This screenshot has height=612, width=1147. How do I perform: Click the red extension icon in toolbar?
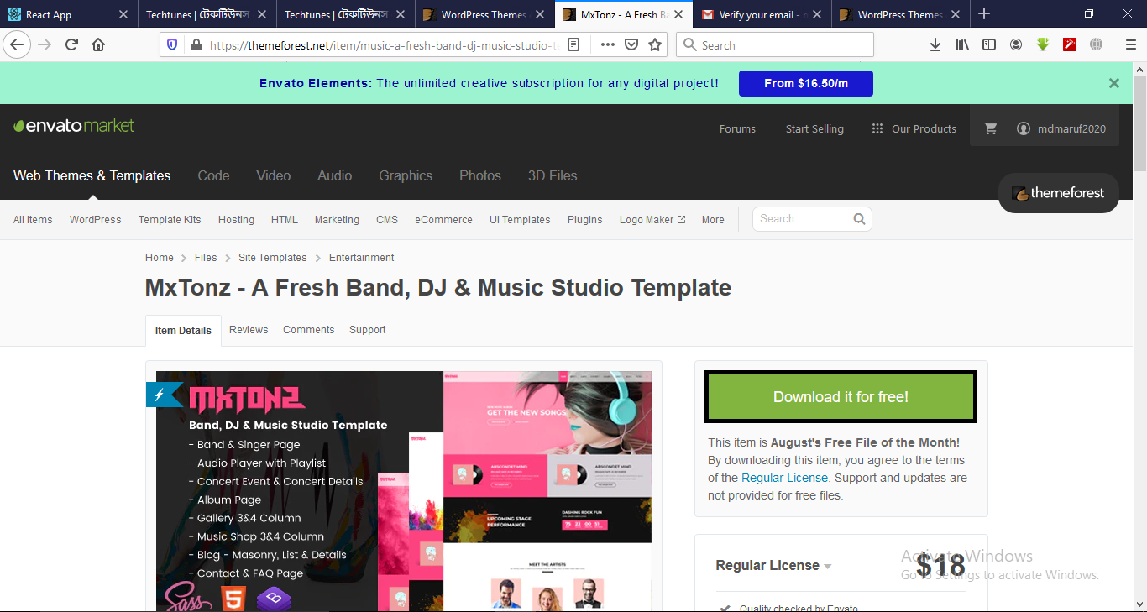(x=1070, y=44)
